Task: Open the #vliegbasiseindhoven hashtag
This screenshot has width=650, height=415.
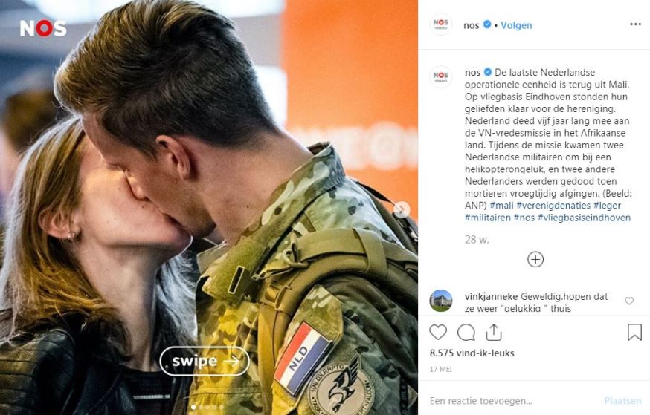Action: 584,218
